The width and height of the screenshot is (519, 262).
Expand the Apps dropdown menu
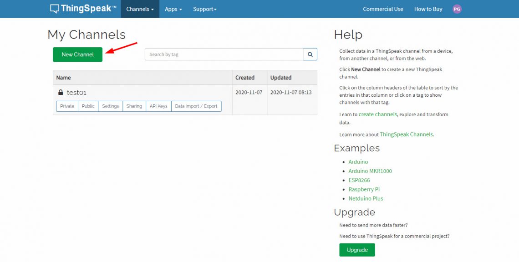(173, 9)
